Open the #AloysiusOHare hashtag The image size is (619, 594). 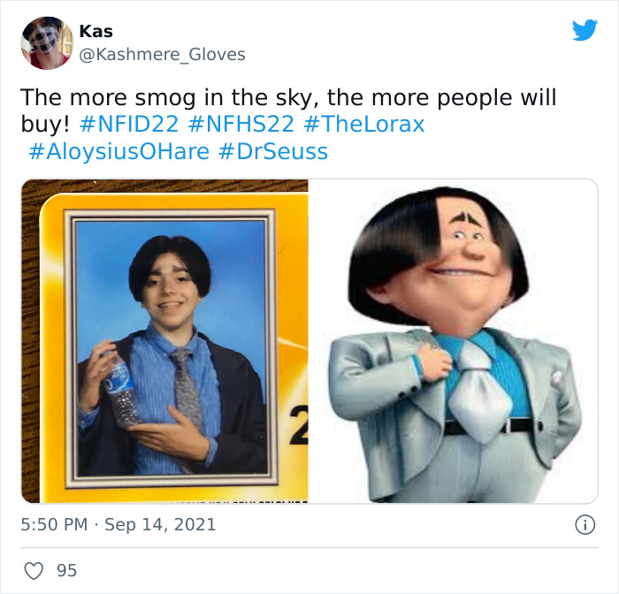[118, 151]
